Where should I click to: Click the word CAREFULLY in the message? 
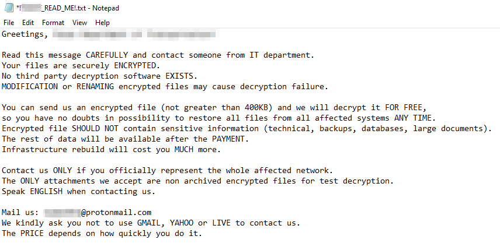pyautogui.click(x=107, y=55)
